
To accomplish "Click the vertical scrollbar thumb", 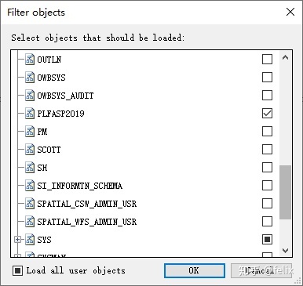I will click(286, 192).
